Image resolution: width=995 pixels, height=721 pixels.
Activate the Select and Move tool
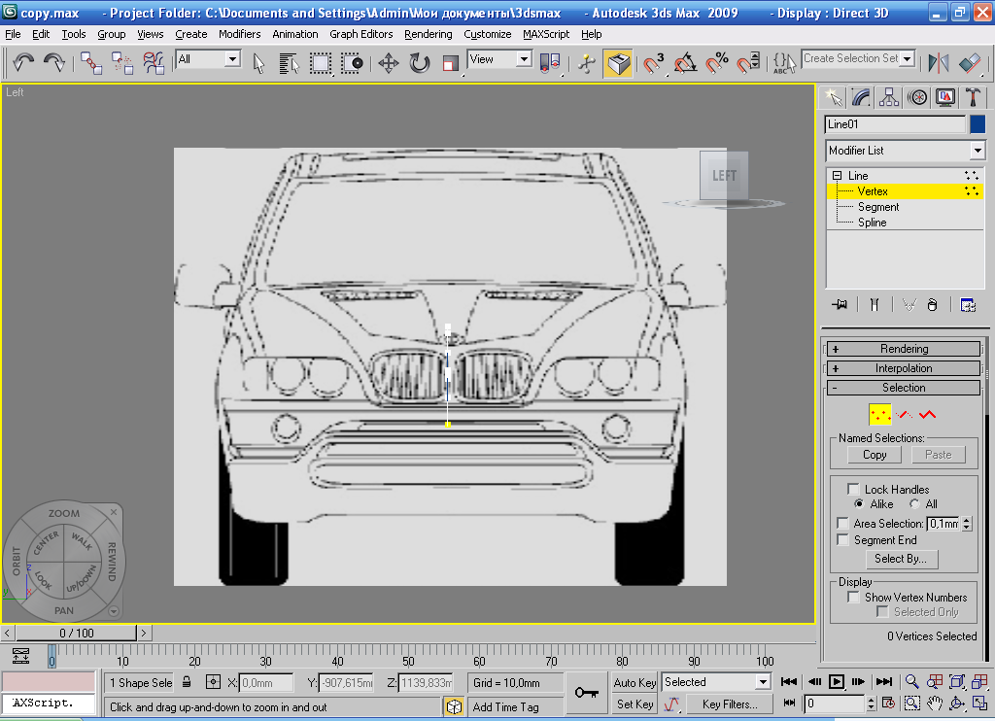389,63
